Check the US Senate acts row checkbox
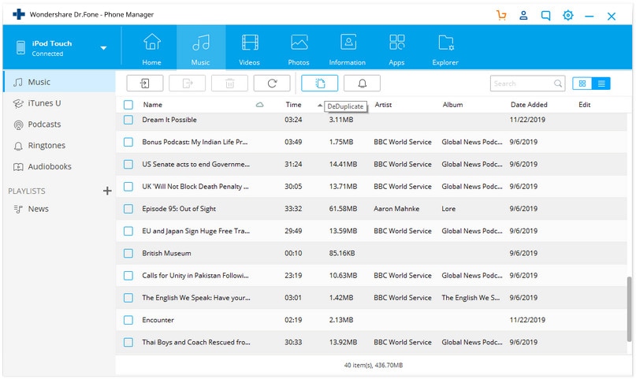Image resolution: width=636 pixels, height=379 pixels. click(x=128, y=165)
